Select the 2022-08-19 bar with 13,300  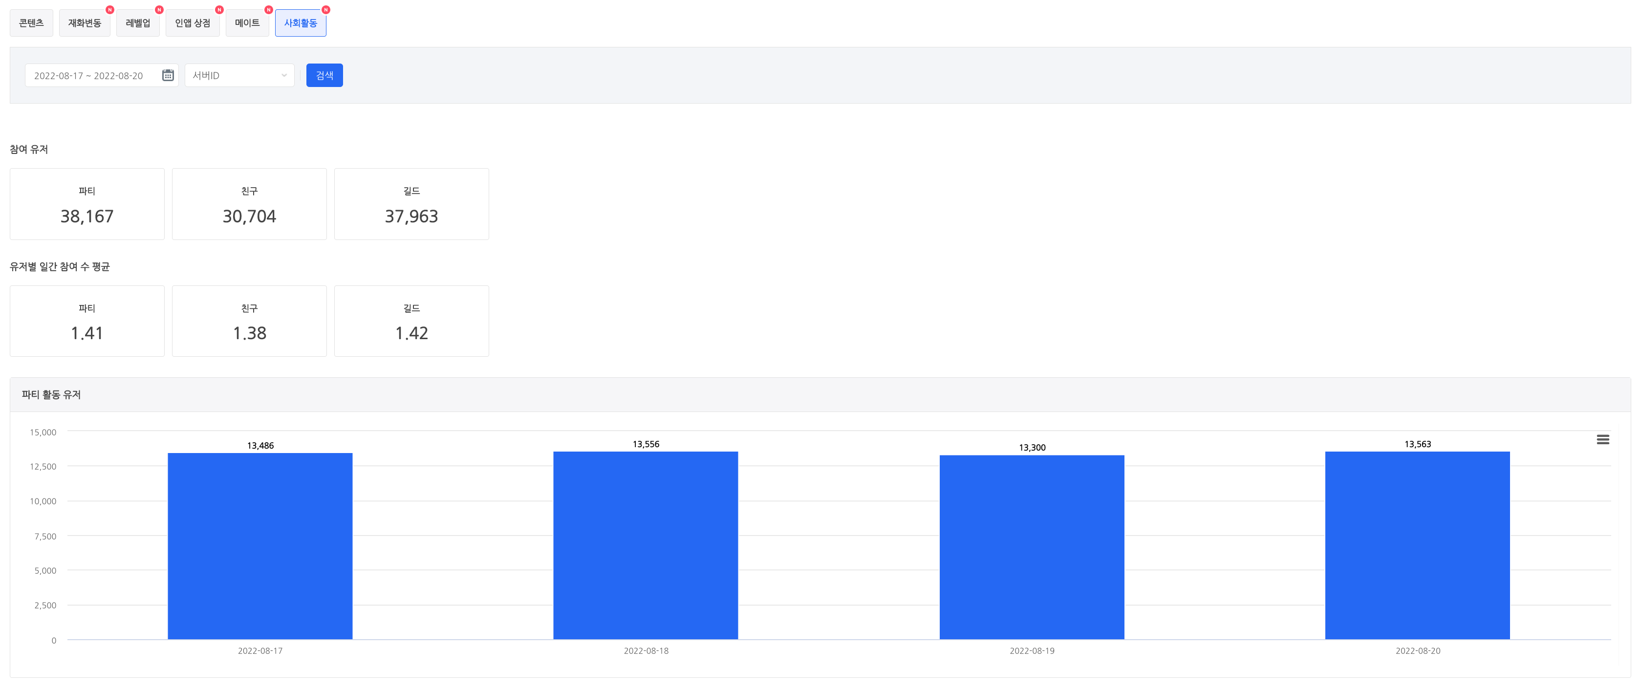point(1031,547)
